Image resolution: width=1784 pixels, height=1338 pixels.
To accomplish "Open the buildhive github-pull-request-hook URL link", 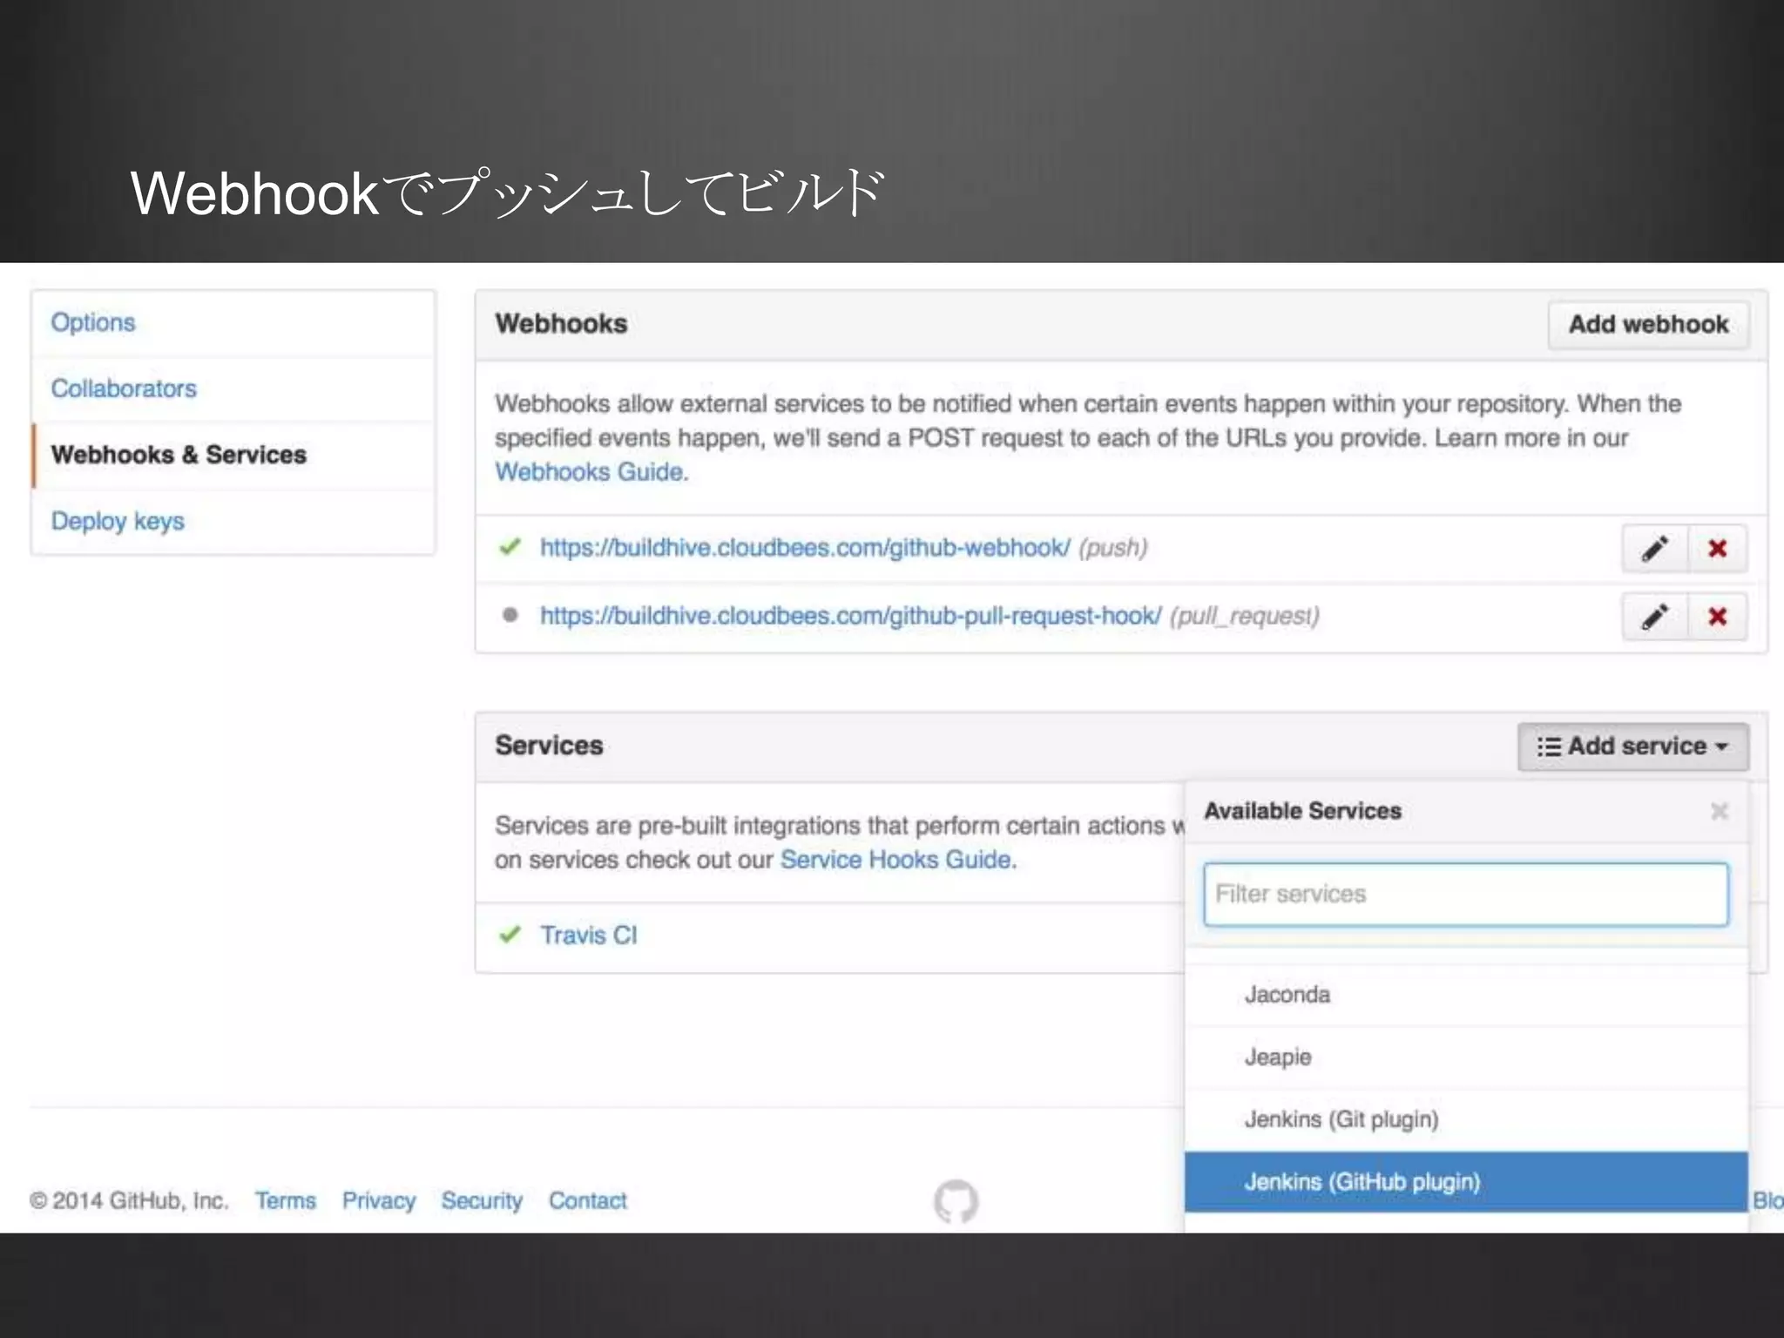I will coord(850,616).
